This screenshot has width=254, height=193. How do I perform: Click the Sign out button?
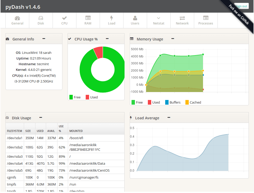[x=241, y=6]
